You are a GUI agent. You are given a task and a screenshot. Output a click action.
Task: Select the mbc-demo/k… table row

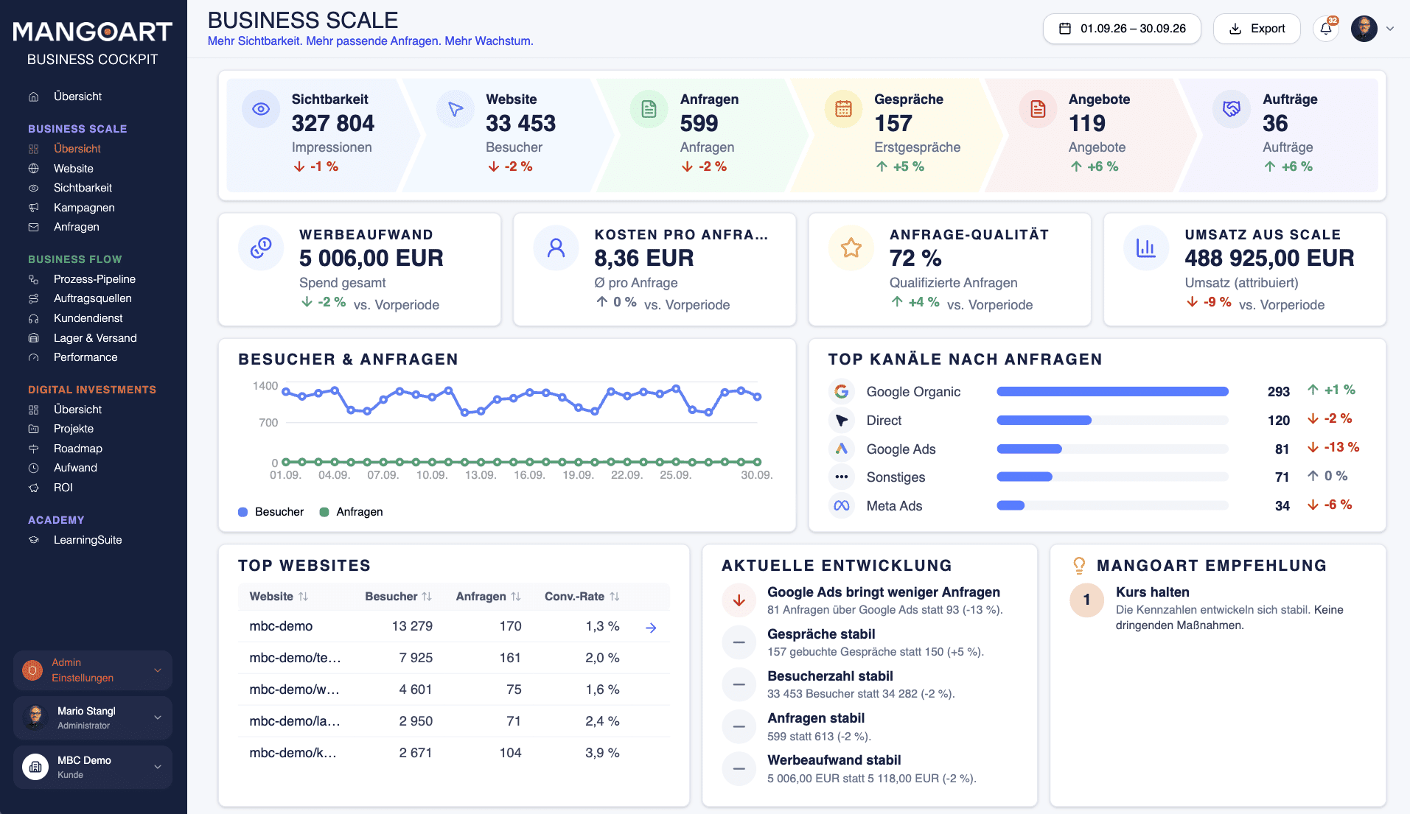tap(454, 753)
